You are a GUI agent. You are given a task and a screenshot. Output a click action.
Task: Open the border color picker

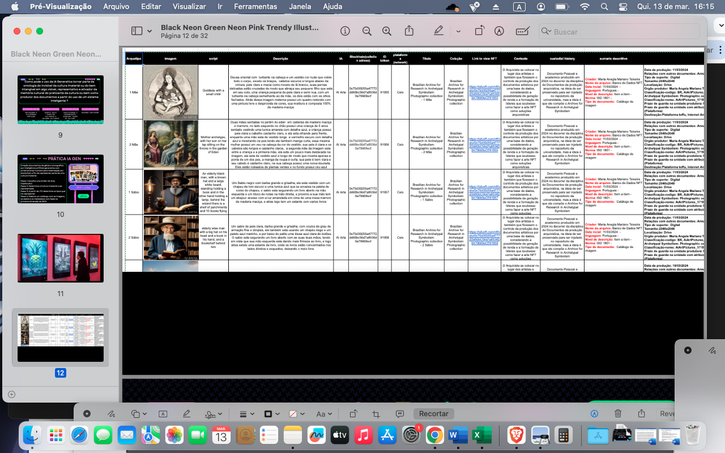(272, 414)
